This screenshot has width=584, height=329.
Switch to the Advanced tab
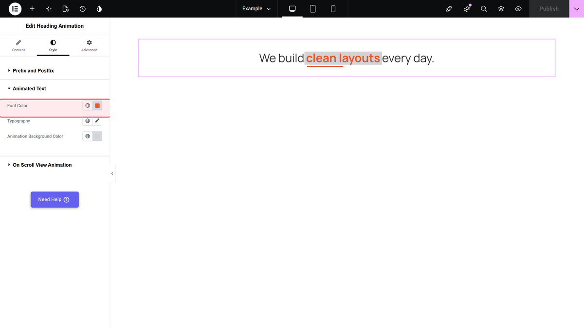(89, 46)
